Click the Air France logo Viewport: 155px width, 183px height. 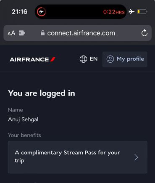click(x=32, y=59)
